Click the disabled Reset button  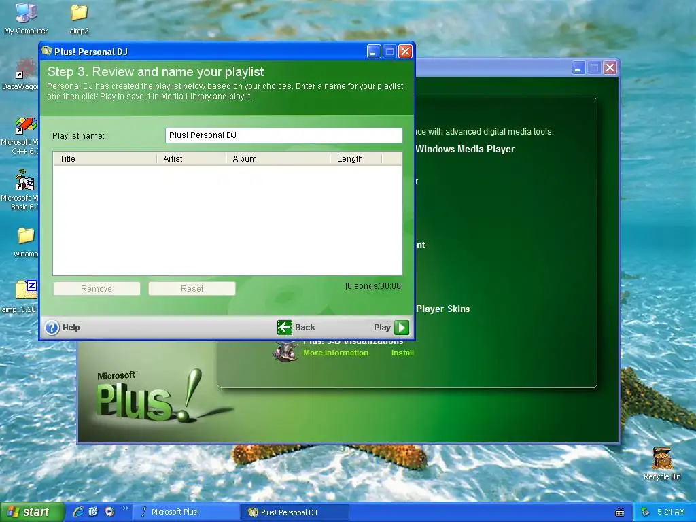(192, 288)
